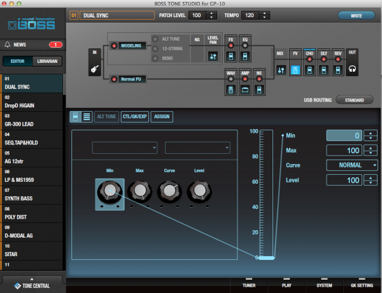
Task: Select the WAH pedal icon
Action: tap(230, 91)
